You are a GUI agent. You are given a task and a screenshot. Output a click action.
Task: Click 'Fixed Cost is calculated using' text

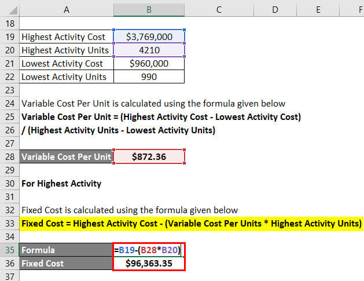(x=130, y=210)
